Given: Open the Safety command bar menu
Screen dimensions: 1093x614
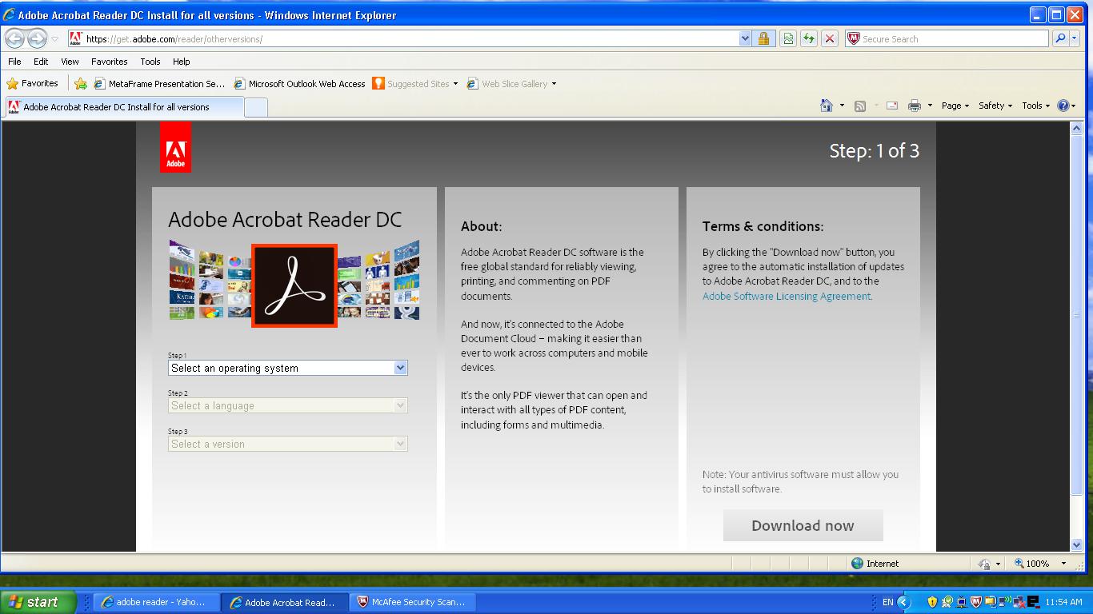Looking at the screenshot, I should click(x=995, y=106).
